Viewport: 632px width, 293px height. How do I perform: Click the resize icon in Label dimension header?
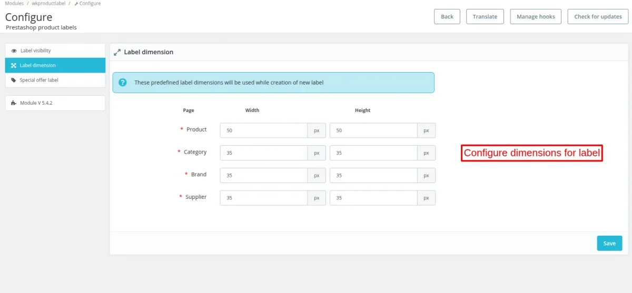tap(117, 52)
